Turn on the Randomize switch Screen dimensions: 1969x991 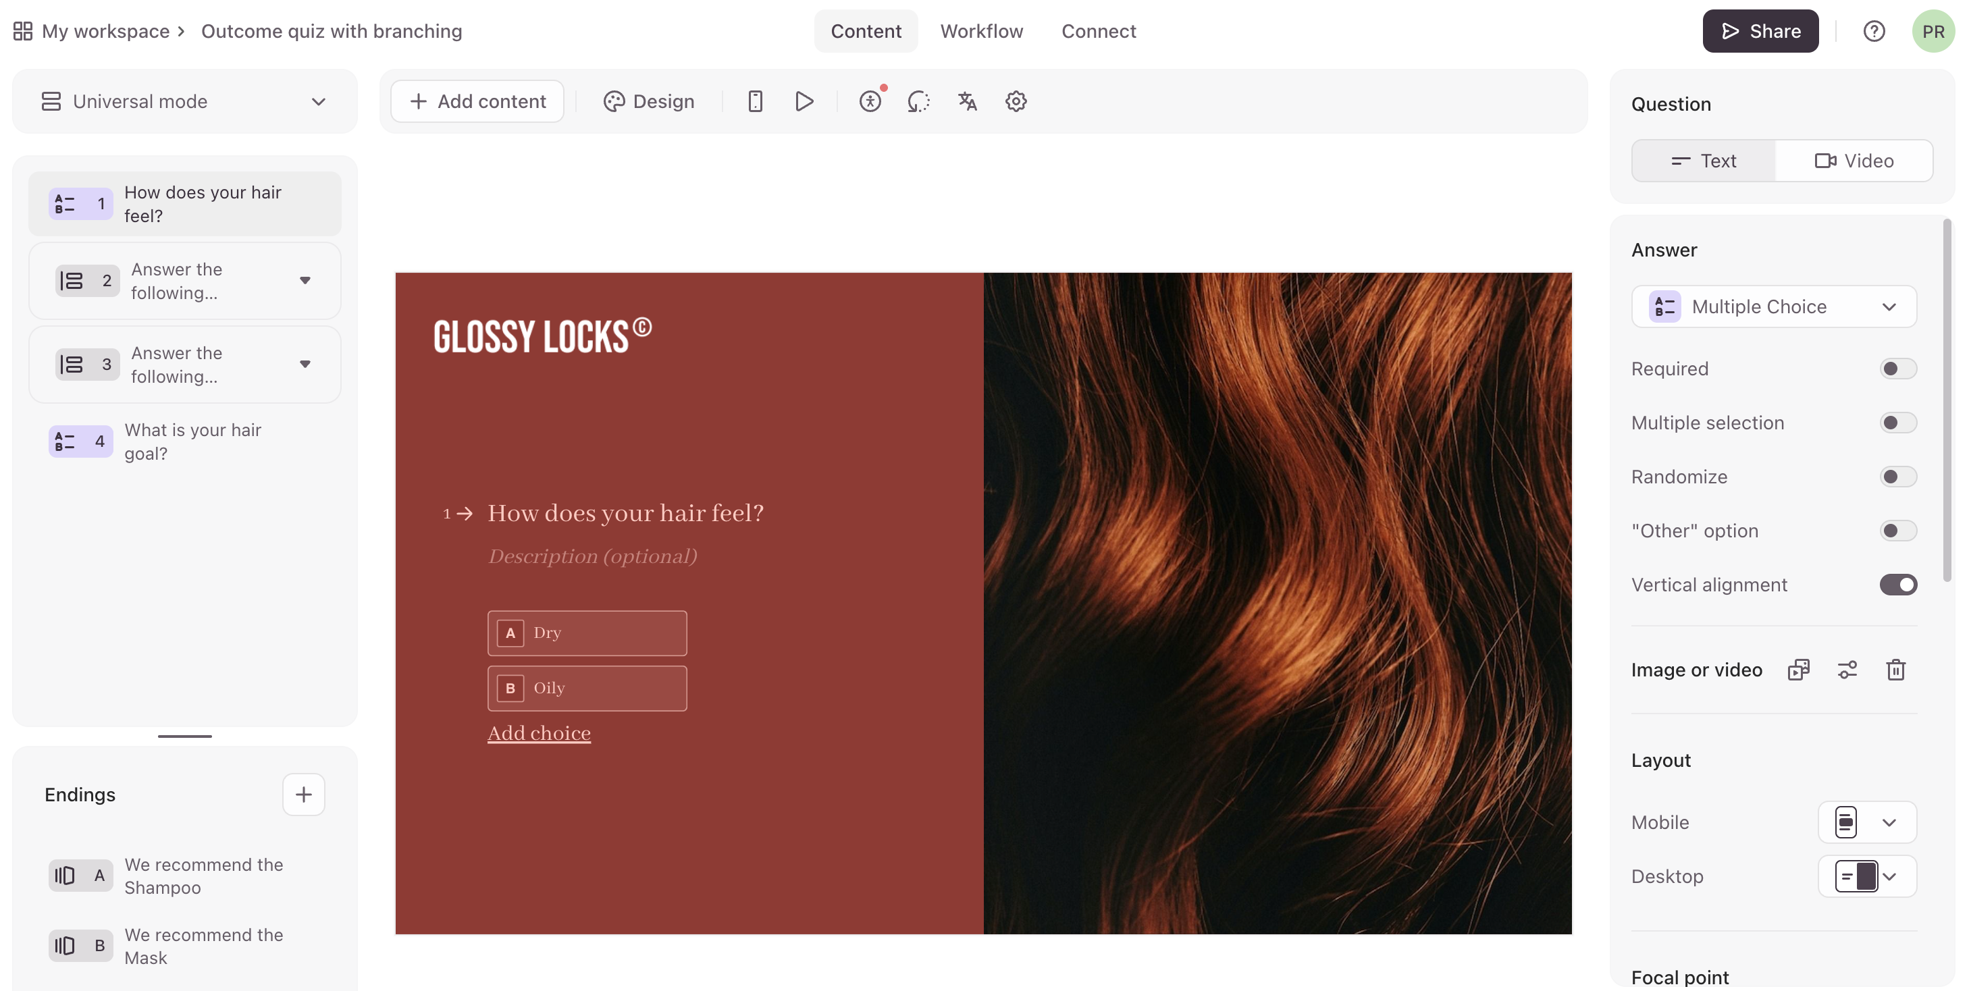1898,477
